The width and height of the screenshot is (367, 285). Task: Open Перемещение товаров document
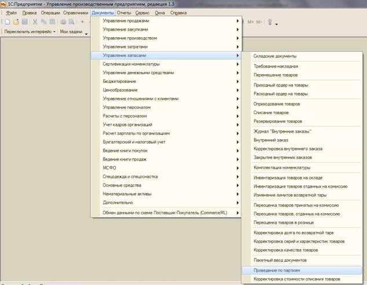[x=302, y=75]
